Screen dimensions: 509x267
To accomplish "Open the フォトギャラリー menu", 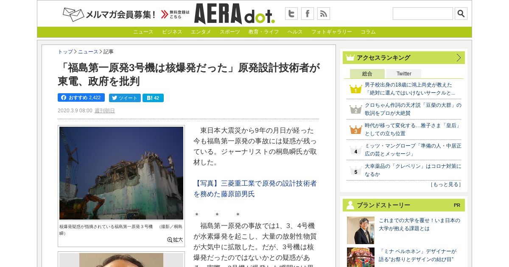I will 332,32.
